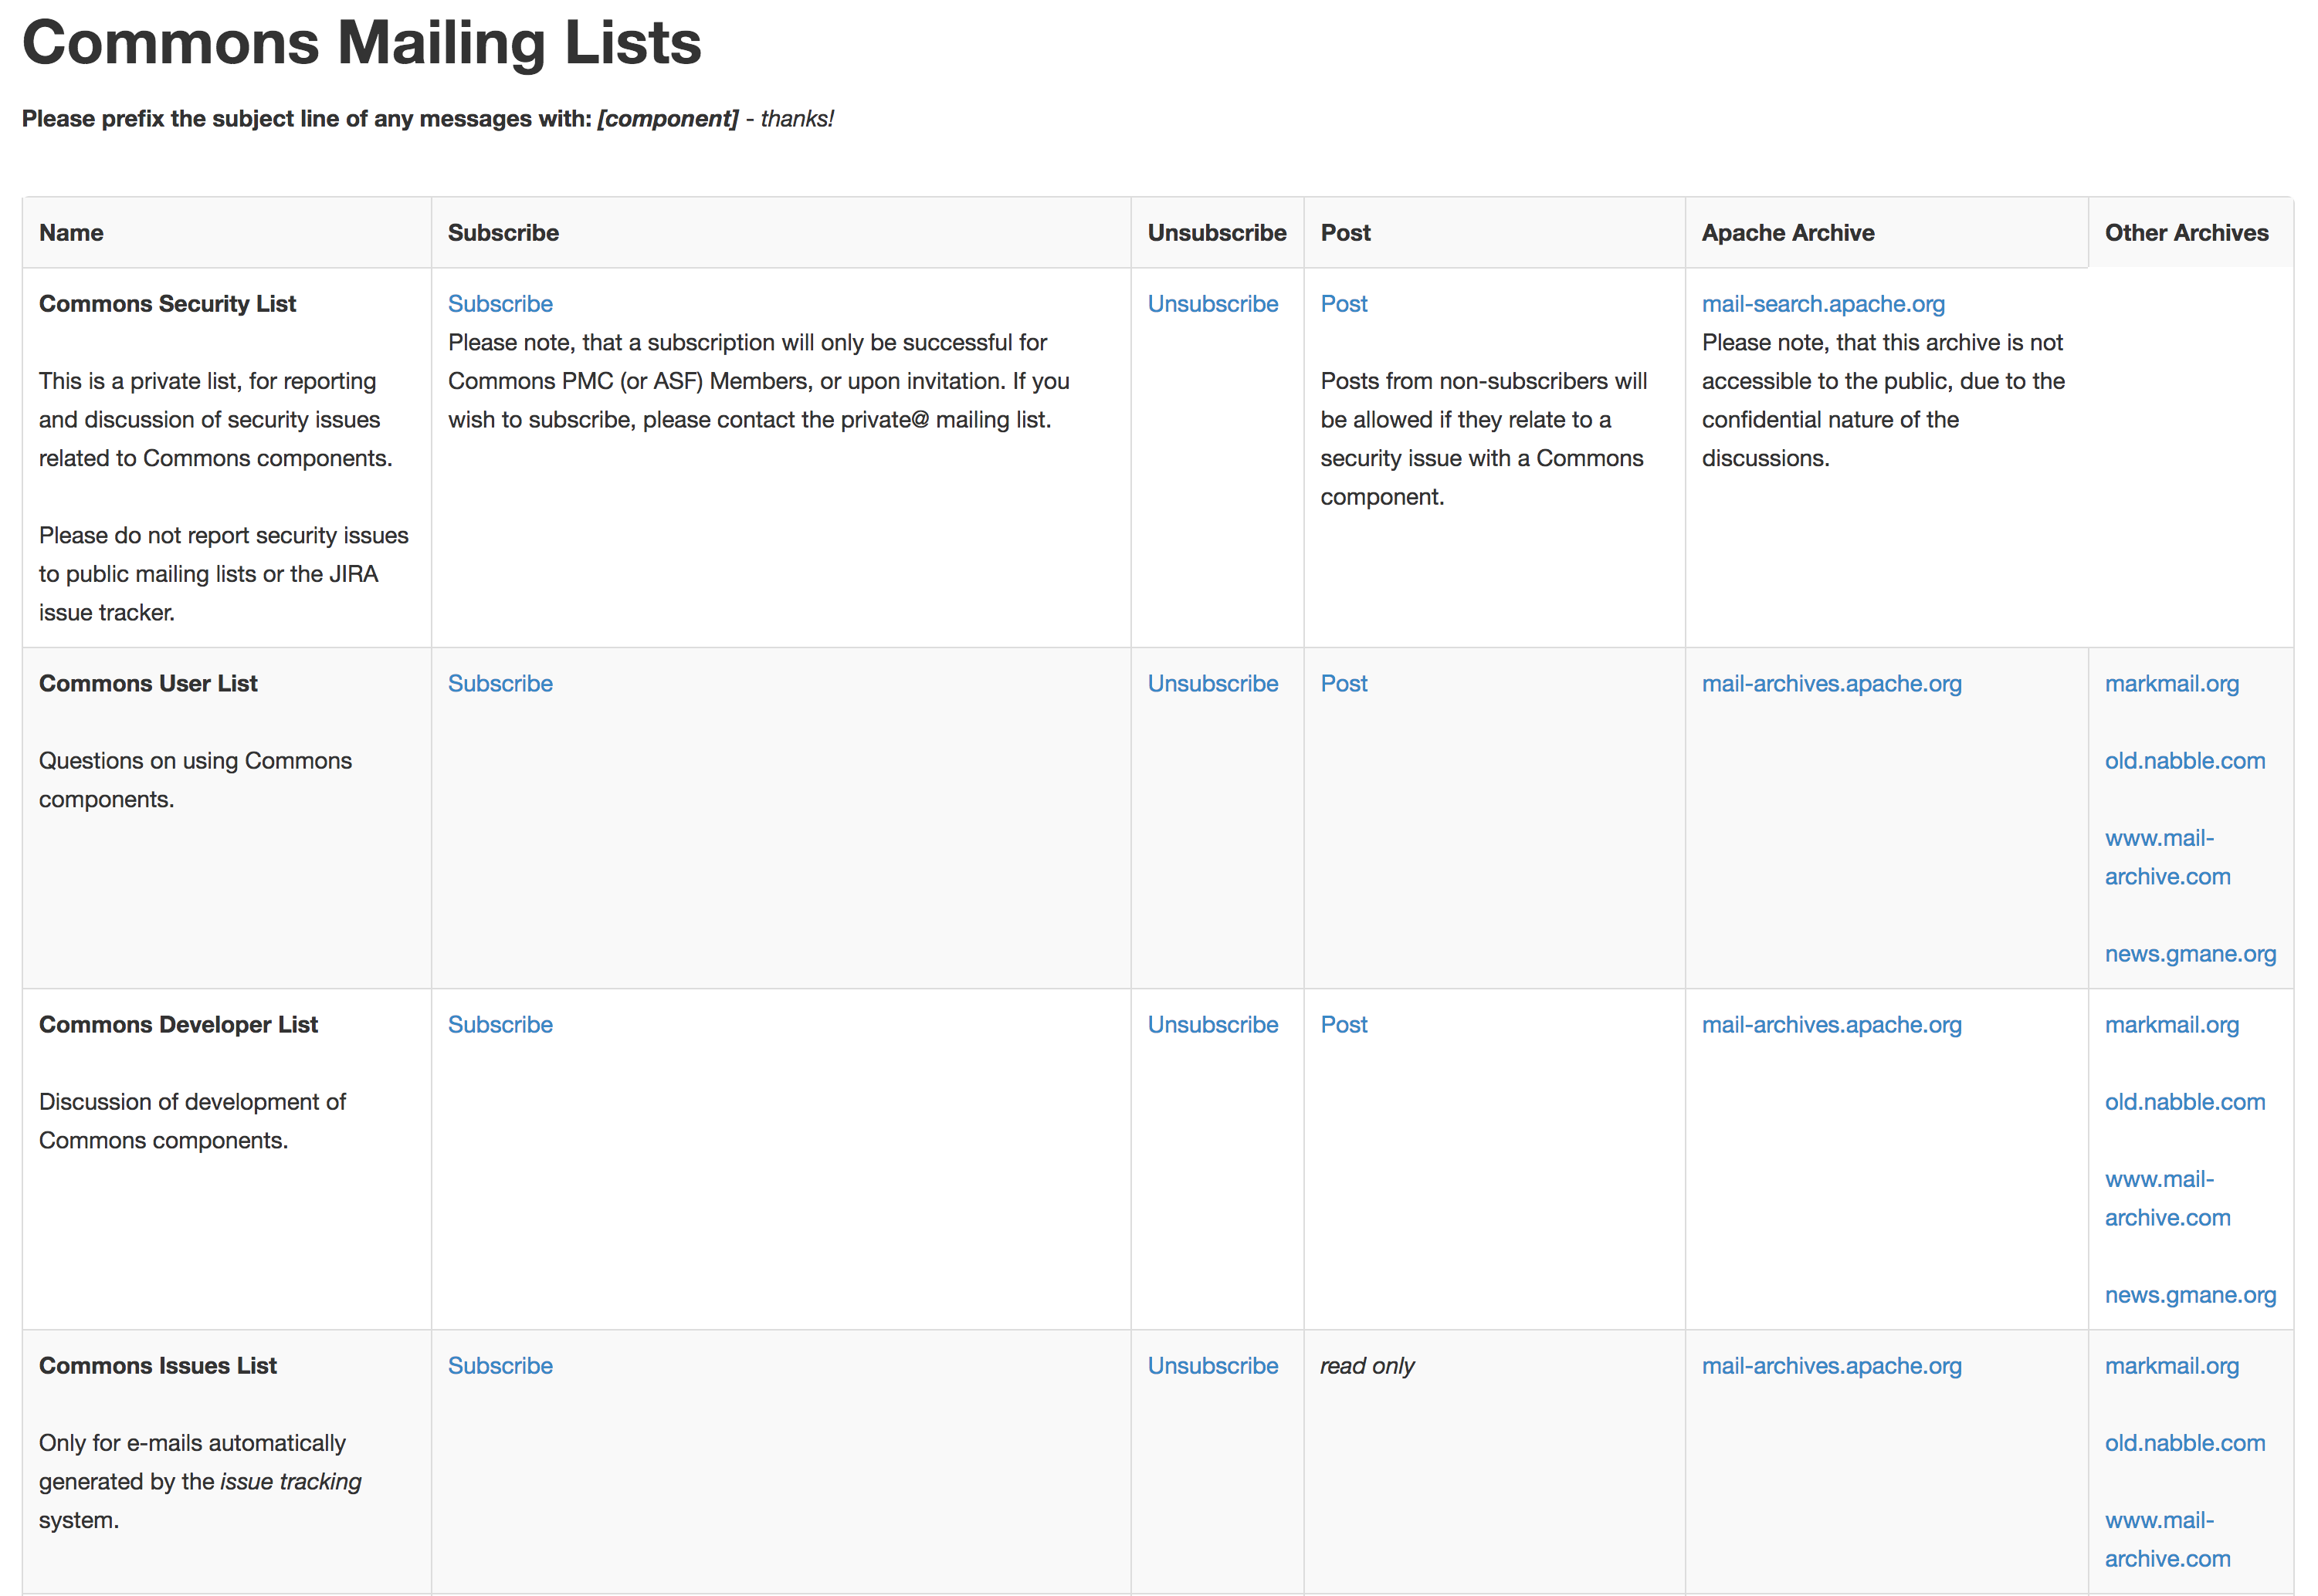Click Post link for Commons Developer List
This screenshot has width=2318, height=1596.
point(1343,1025)
